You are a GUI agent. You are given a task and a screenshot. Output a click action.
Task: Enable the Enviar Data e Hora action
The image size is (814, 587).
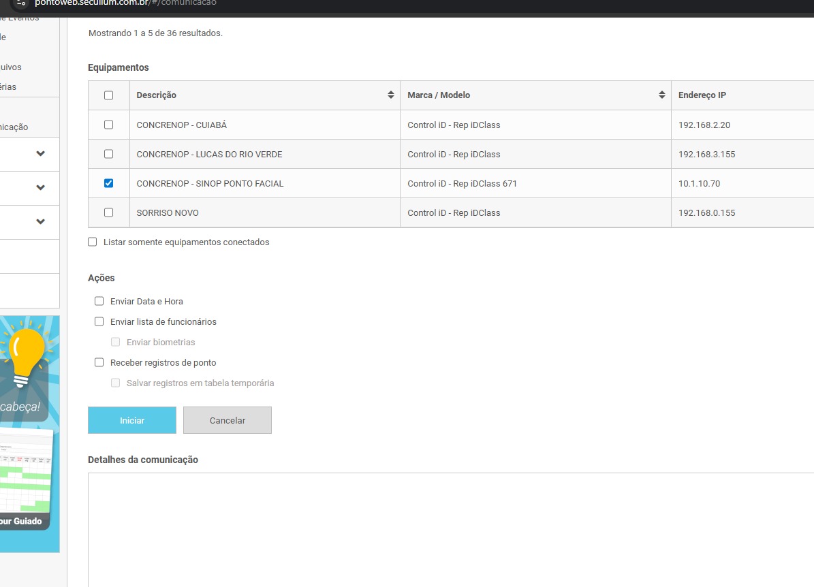coord(99,301)
